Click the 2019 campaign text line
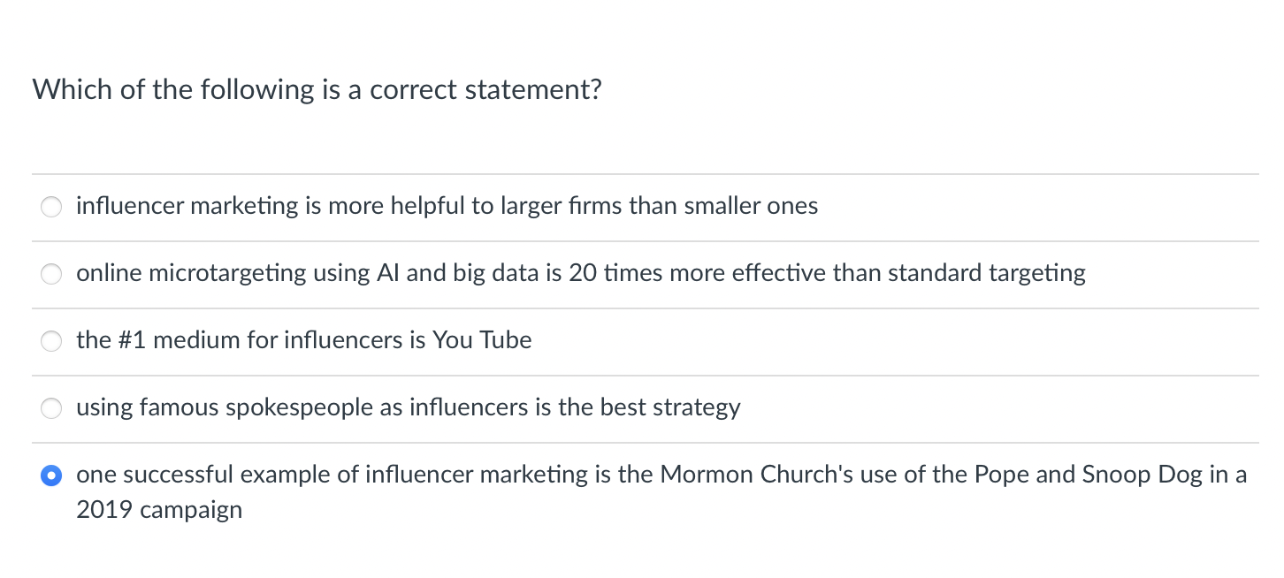1284x578 pixels. [159, 509]
